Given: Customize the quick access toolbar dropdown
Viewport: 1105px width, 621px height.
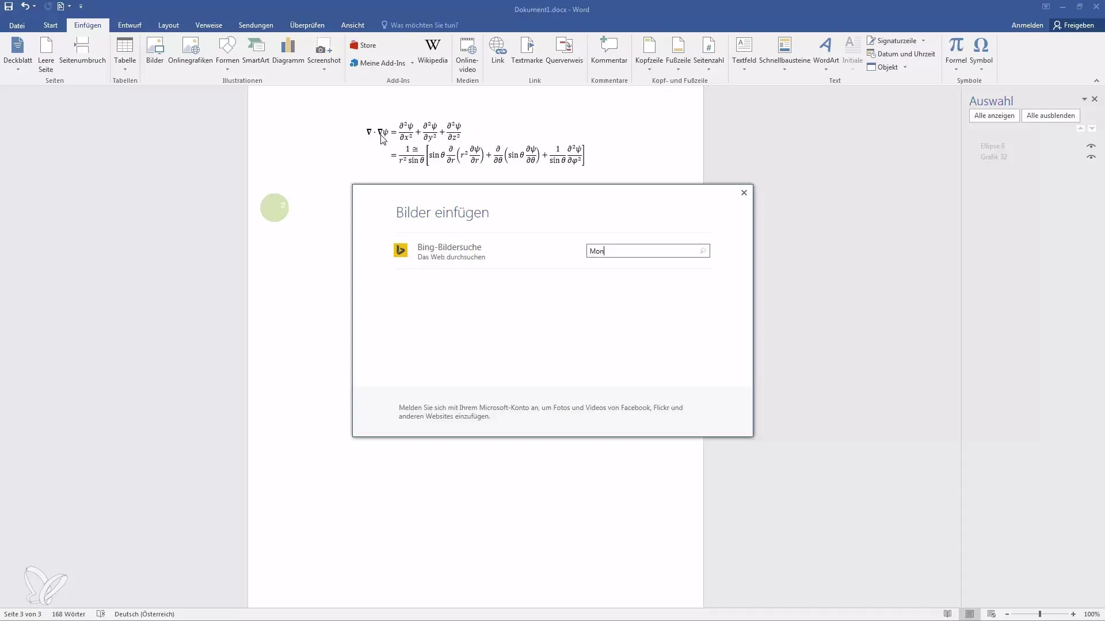Looking at the screenshot, I should (x=81, y=6).
